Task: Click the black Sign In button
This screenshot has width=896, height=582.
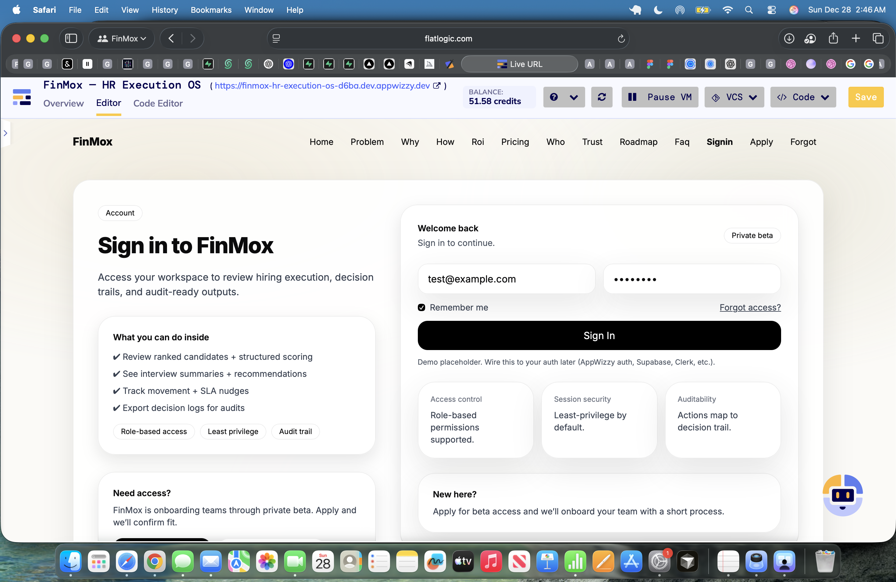Action: point(599,335)
